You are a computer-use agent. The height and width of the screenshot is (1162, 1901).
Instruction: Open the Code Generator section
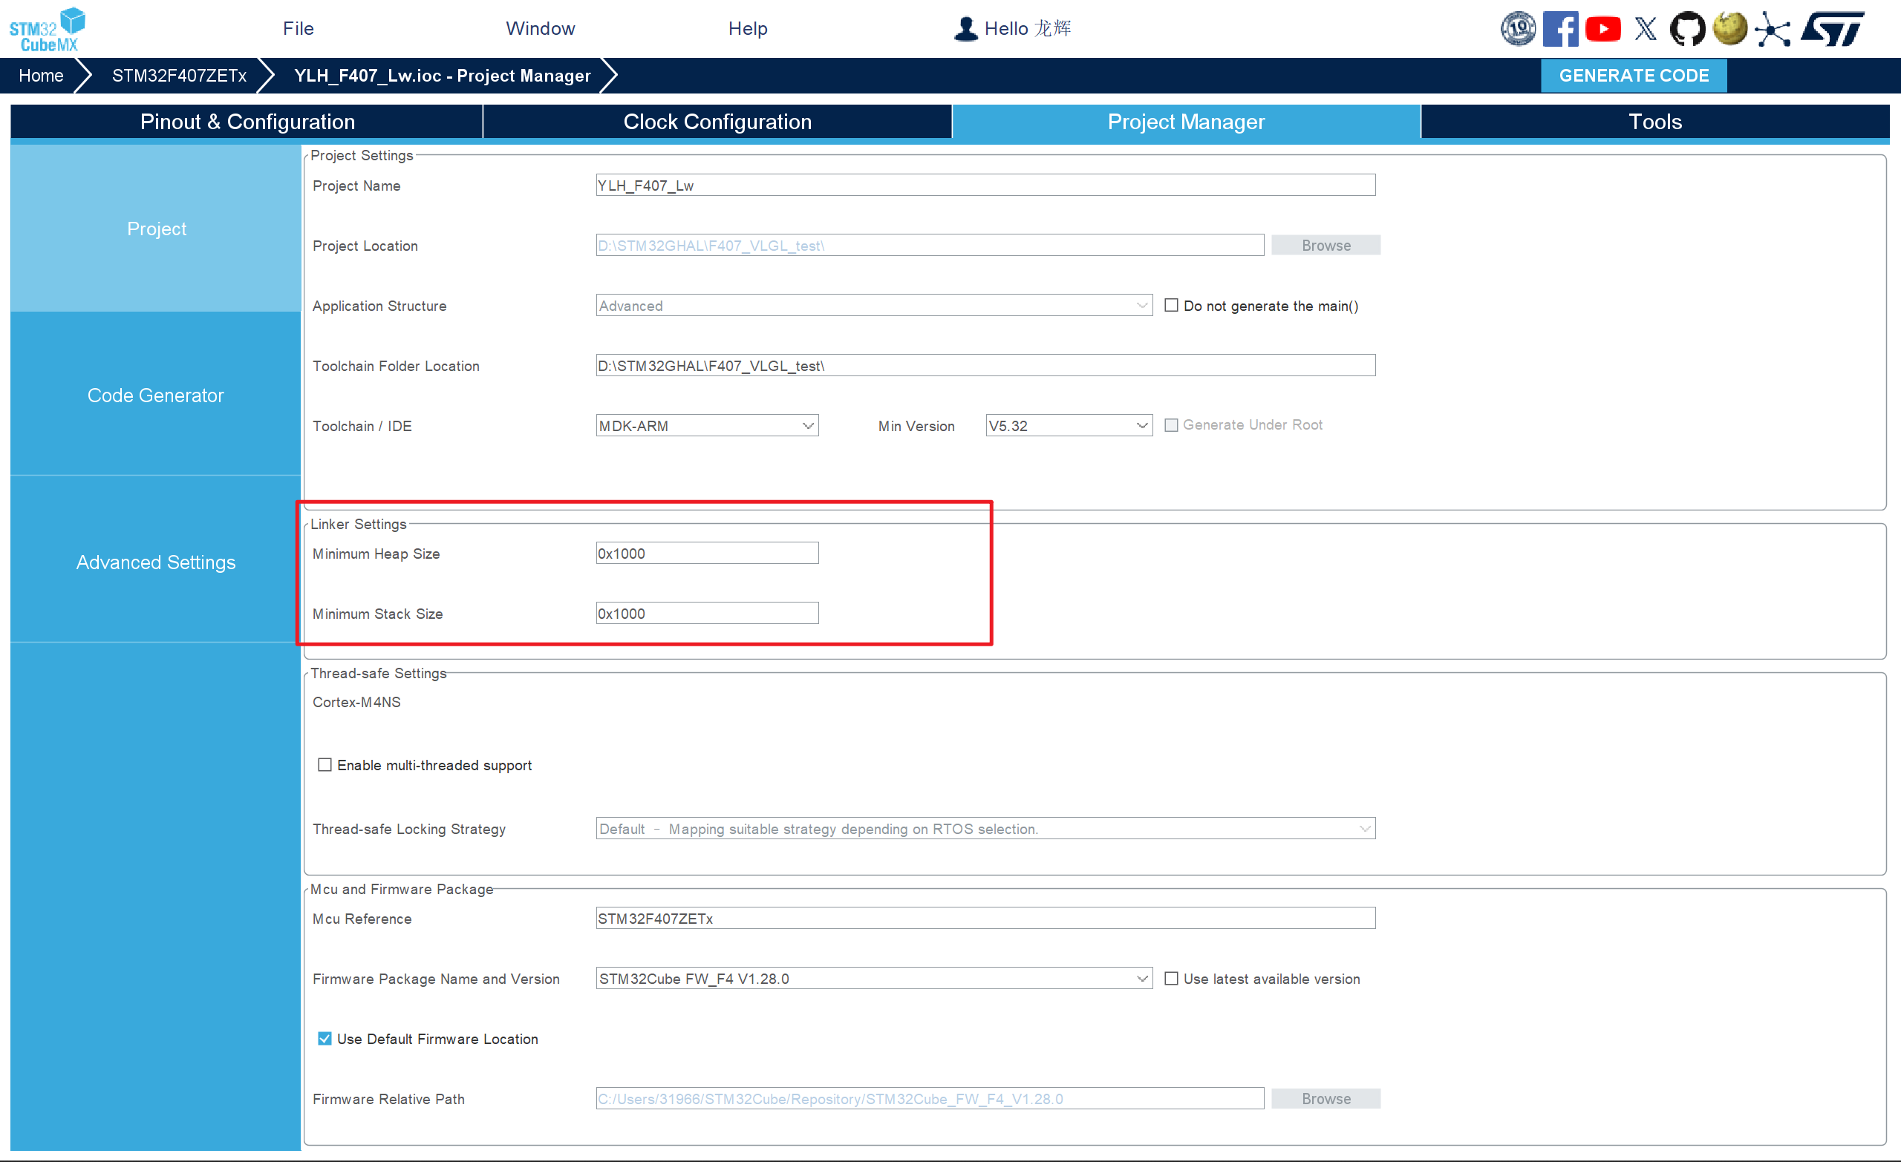click(x=155, y=395)
